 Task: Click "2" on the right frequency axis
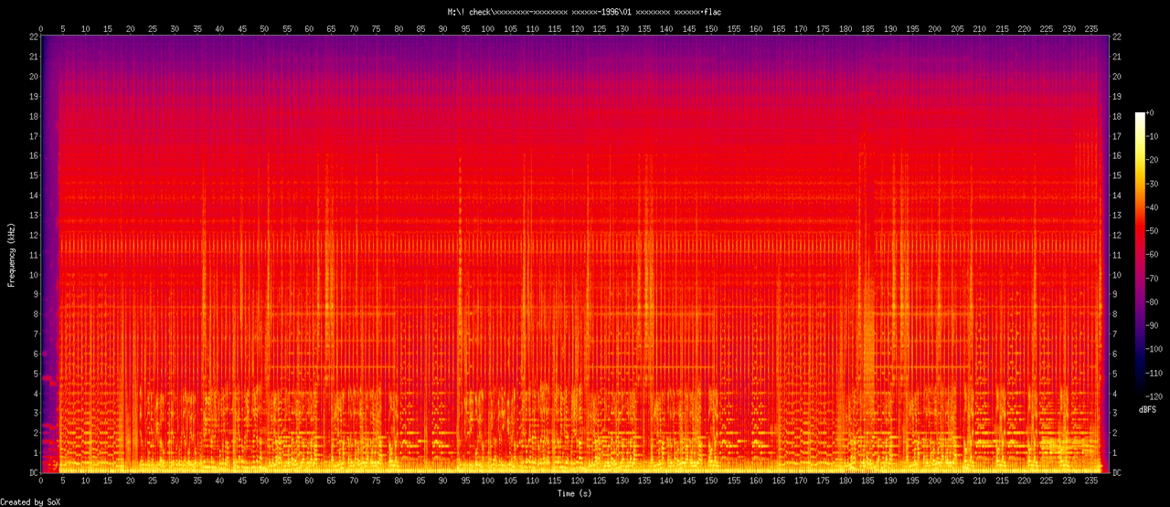point(1117,433)
